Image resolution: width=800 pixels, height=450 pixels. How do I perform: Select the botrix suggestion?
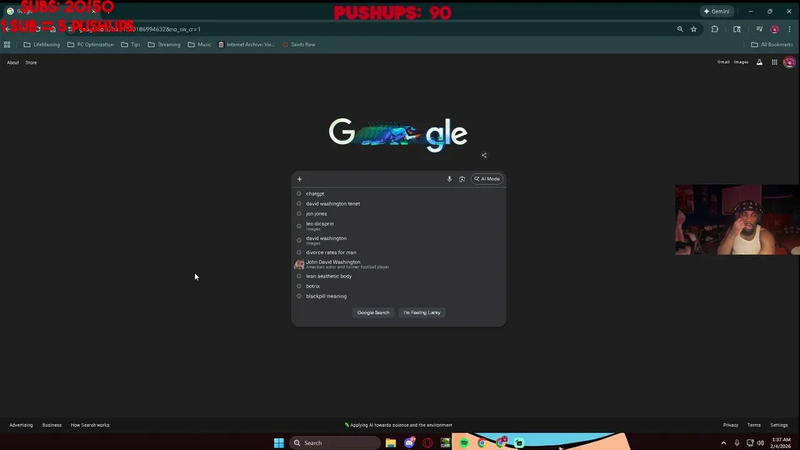pos(399,286)
